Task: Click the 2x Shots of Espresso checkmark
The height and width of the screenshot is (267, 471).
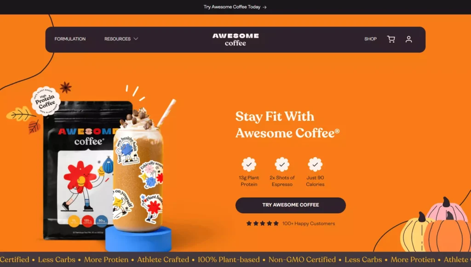Action: [282, 165]
